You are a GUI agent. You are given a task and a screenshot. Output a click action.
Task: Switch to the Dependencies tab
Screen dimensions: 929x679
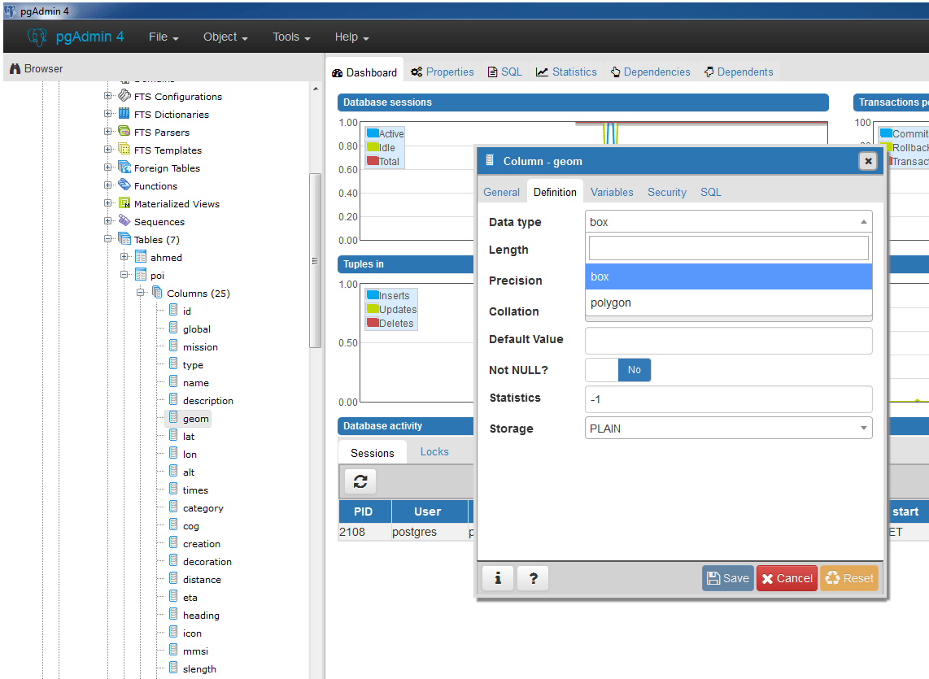[650, 72]
